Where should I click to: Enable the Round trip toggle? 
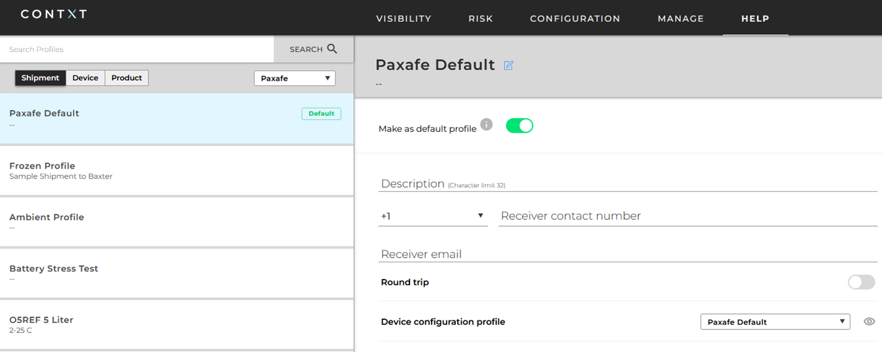(861, 282)
